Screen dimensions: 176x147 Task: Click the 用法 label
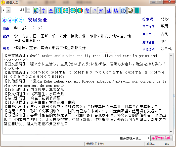click(6, 48)
